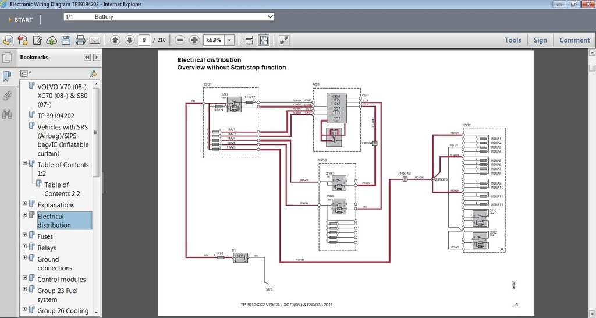
Task: Click the Internet Explorer title bar icon
Action: (4, 4)
